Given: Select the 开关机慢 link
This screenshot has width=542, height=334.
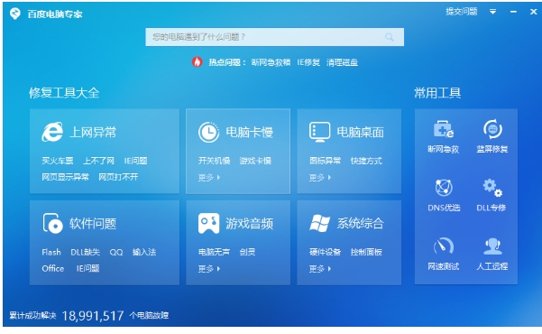Looking at the screenshot, I should coord(214,161).
